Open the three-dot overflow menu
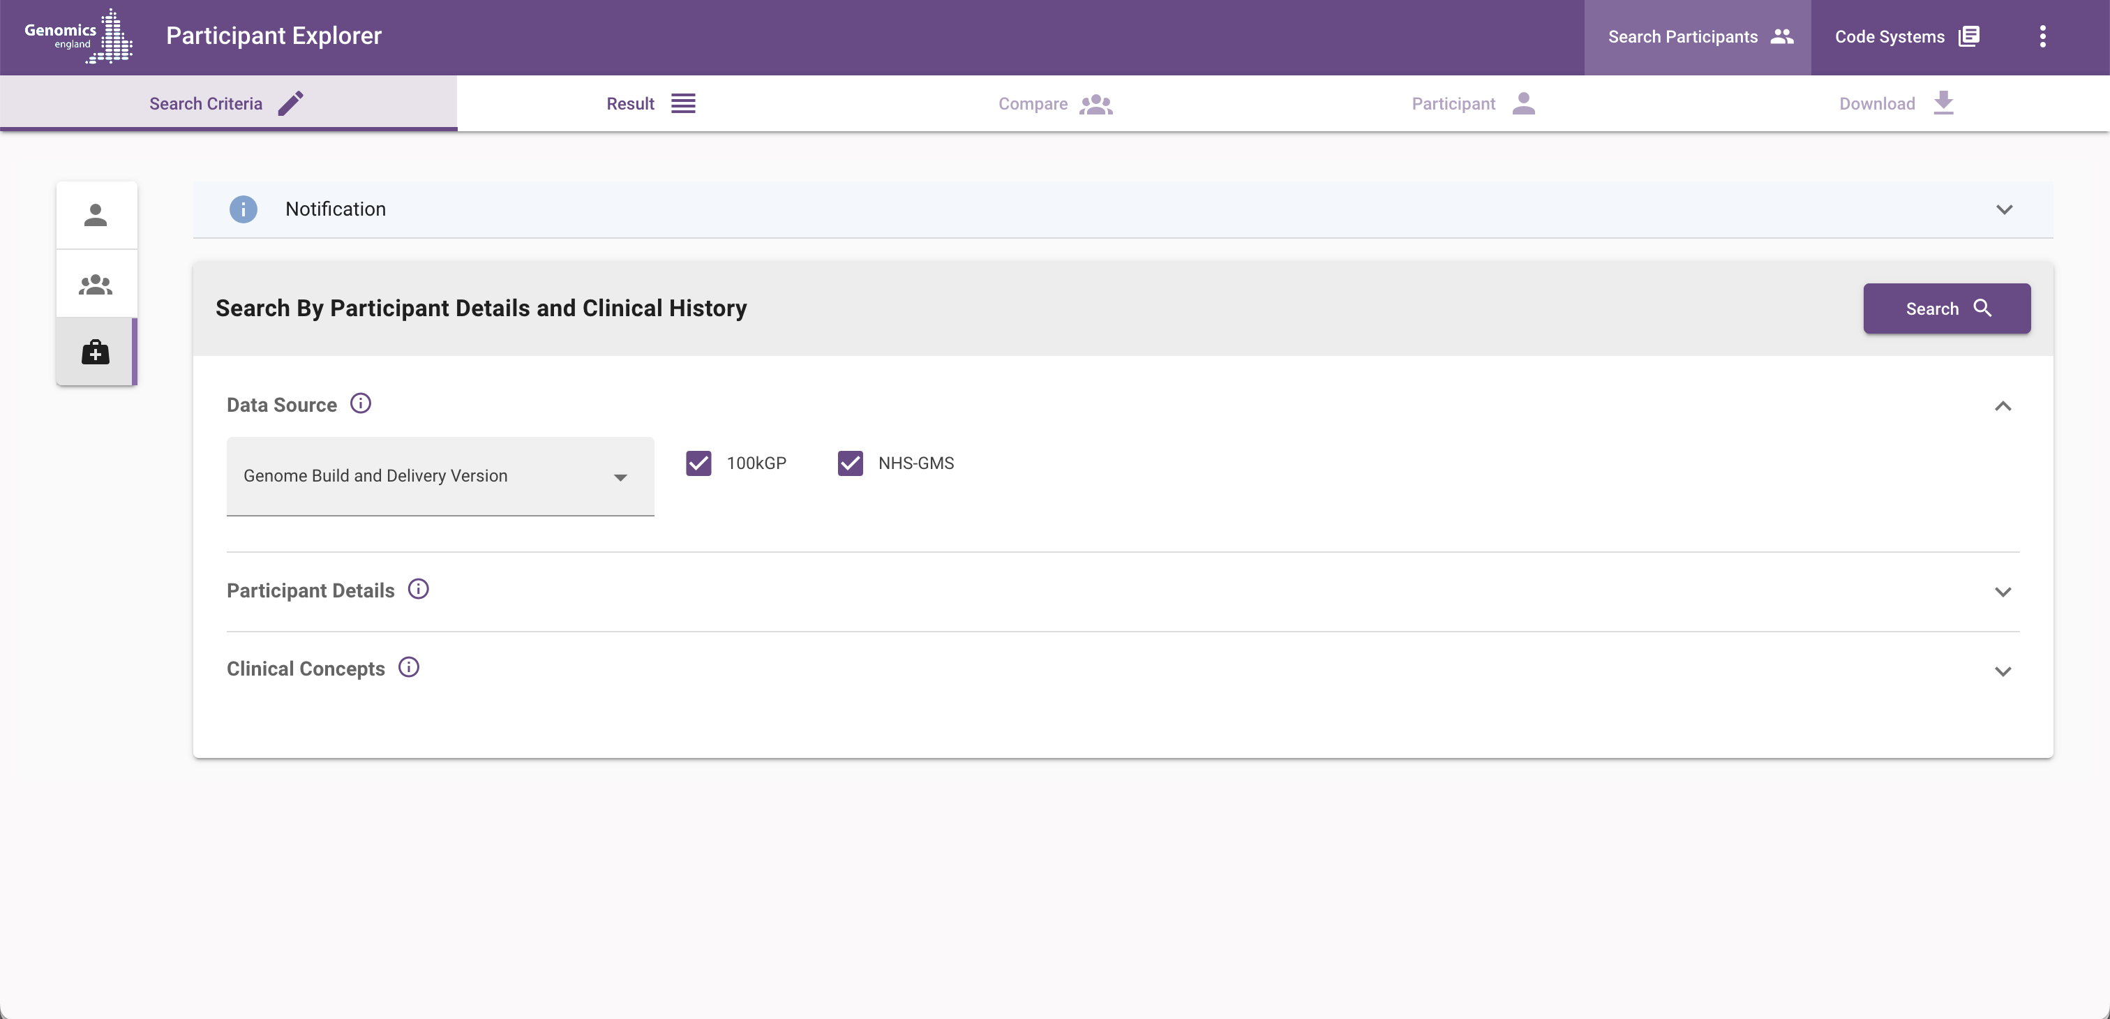 click(2042, 37)
